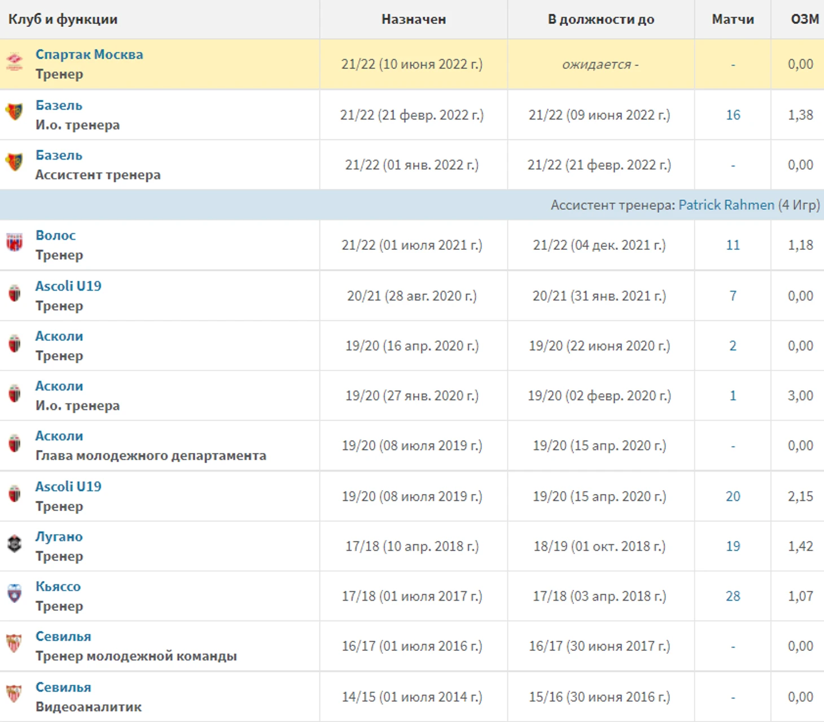824x722 pixels.
Task: Click the ОЗМ column header
Action: pos(805,19)
